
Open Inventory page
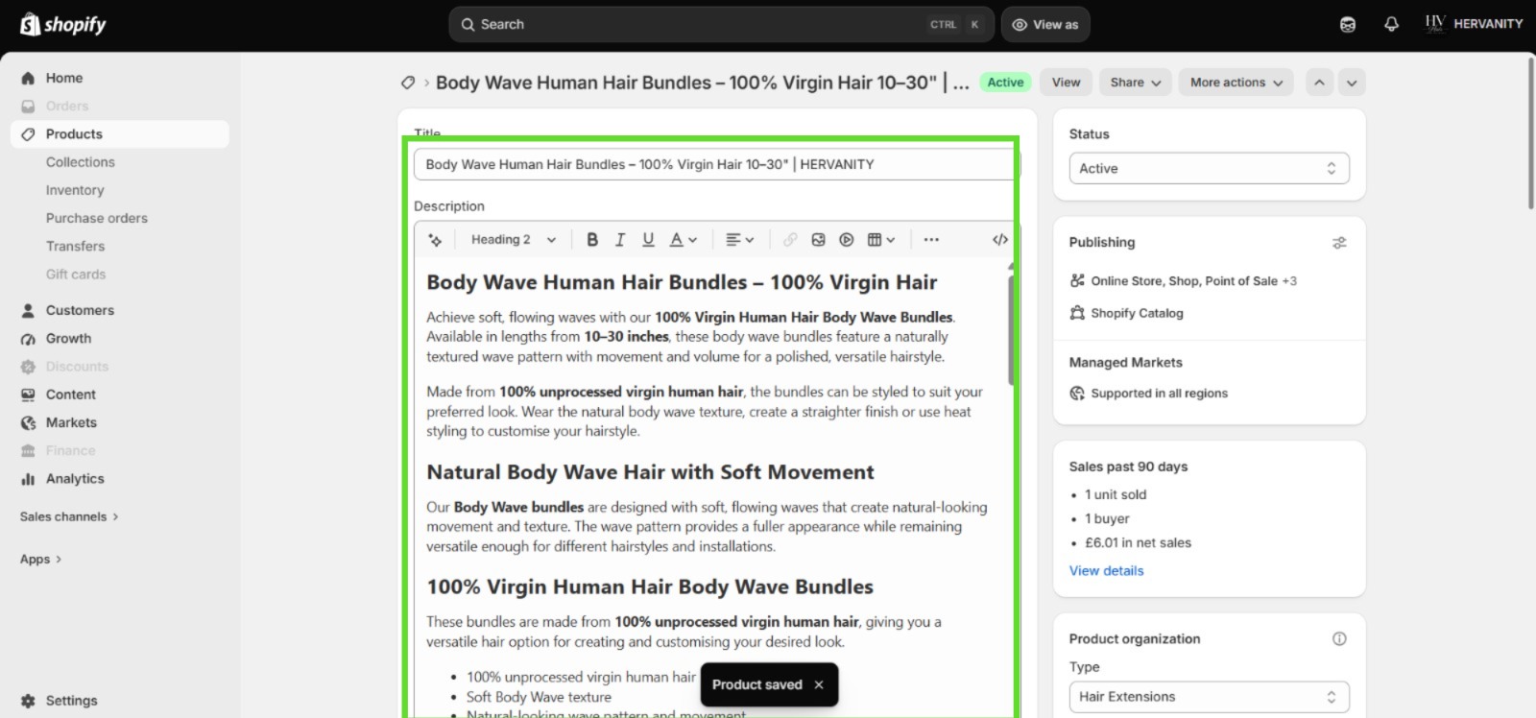75,190
